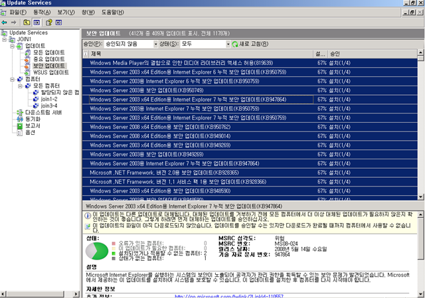Select Windows Server 2008 x64 보안 업데이트(KB949014) row

point(250,136)
